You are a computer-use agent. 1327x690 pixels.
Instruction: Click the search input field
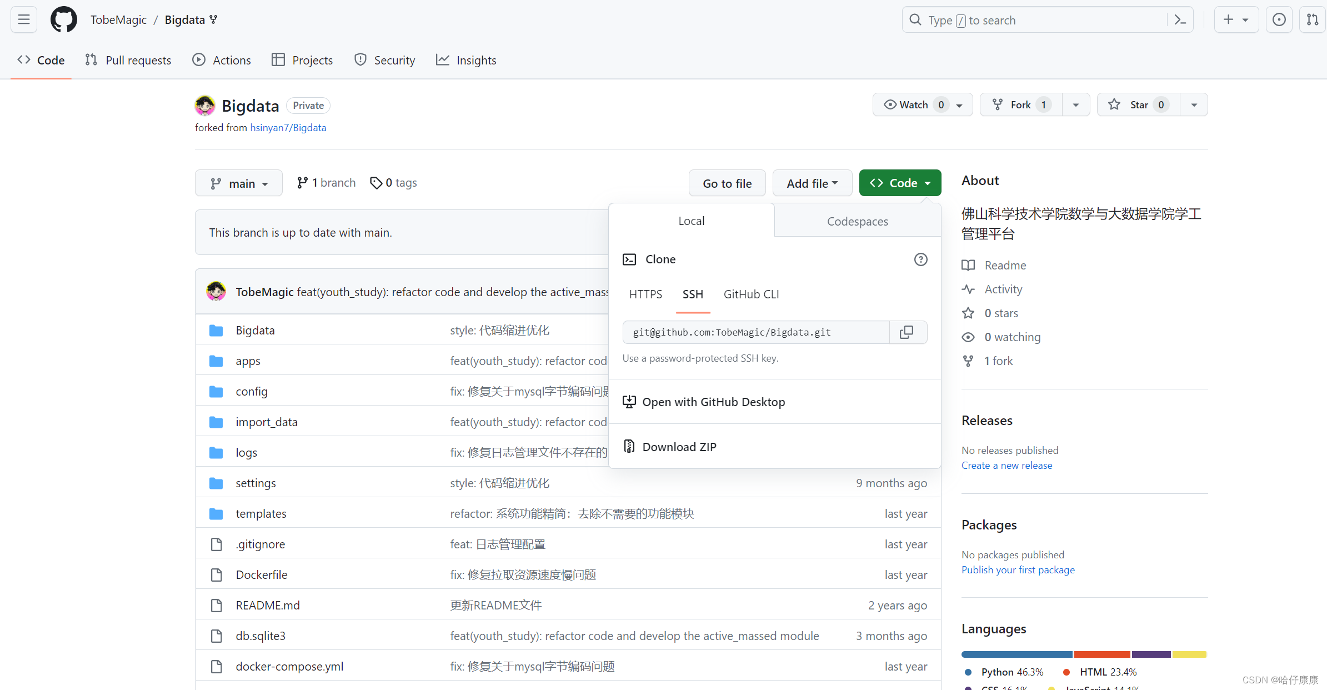coord(1044,19)
